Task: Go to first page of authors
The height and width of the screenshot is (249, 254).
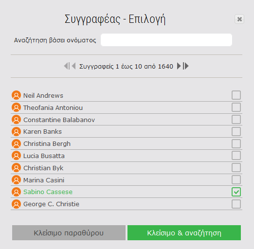Action: click(67, 66)
